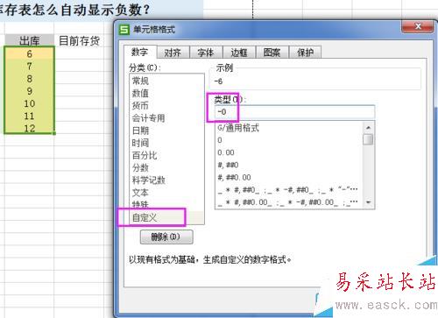Click the 类型 format input field
The image size is (438, 318).
(x=294, y=112)
